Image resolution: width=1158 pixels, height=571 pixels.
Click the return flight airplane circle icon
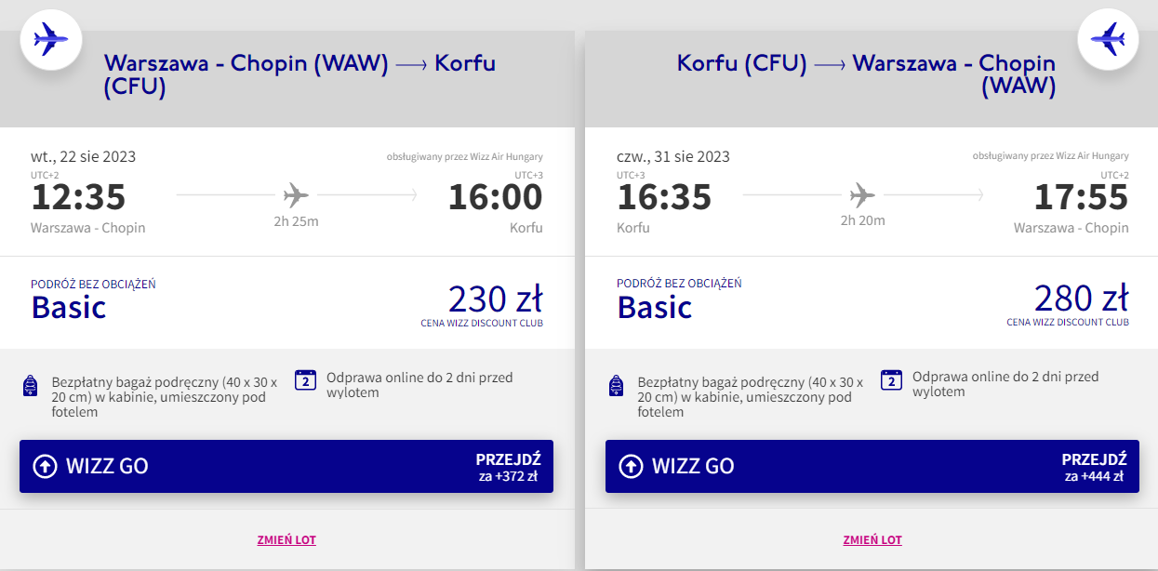click(1108, 39)
